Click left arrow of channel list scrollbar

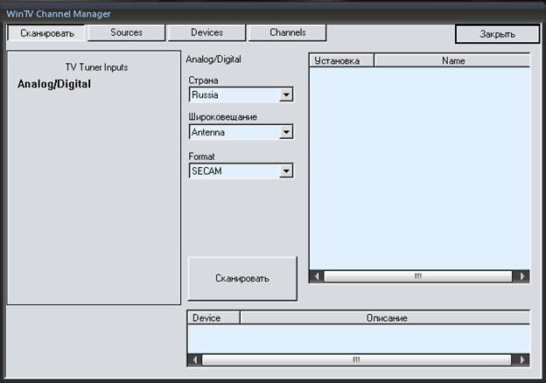(x=317, y=276)
